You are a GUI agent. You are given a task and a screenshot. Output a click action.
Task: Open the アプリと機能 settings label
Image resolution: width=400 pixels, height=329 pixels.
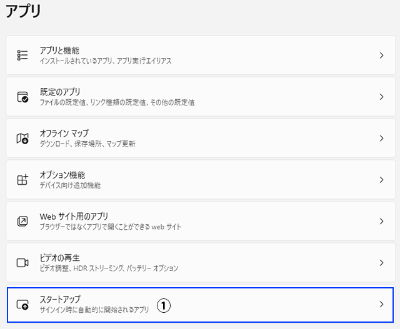[59, 50]
